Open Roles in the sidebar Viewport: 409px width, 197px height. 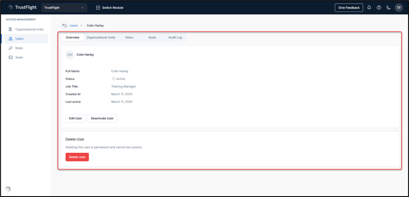(x=19, y=48)
